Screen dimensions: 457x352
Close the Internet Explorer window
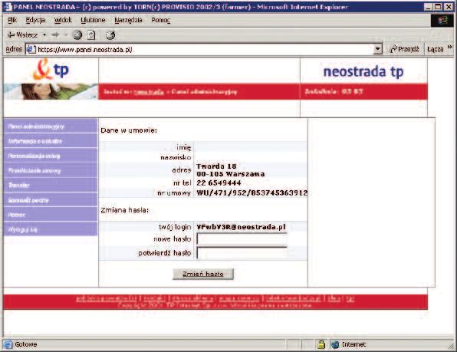pos(449,7)
